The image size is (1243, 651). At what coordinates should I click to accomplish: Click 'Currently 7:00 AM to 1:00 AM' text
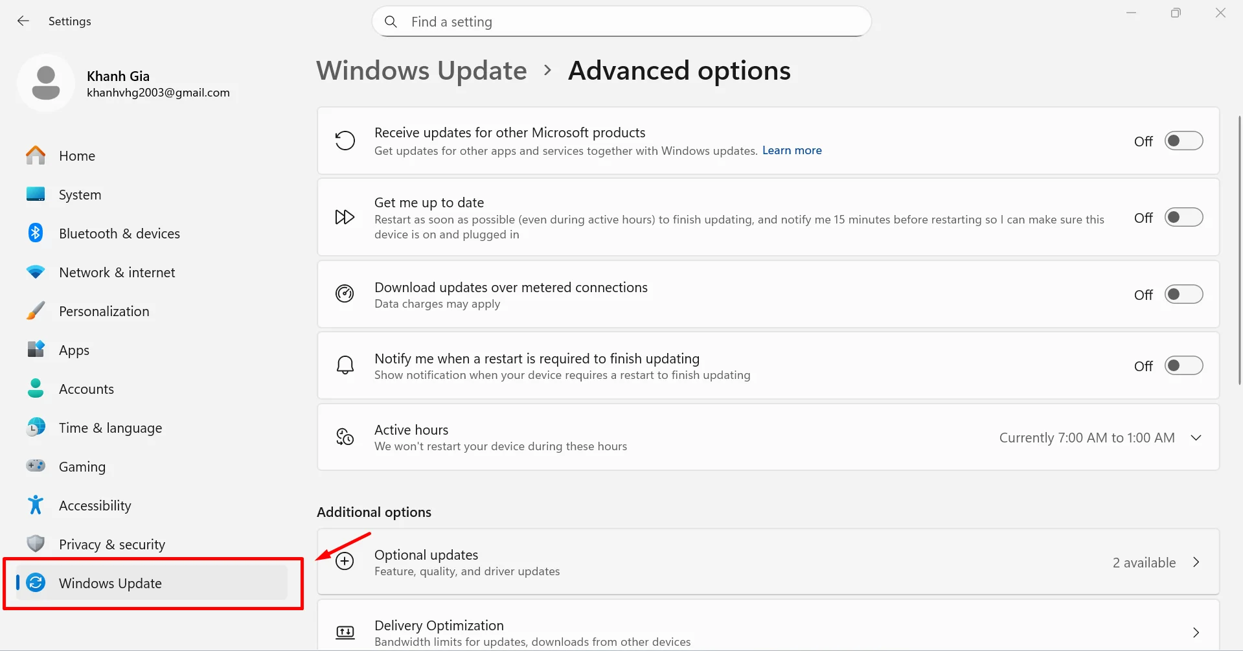point(1087,438)
